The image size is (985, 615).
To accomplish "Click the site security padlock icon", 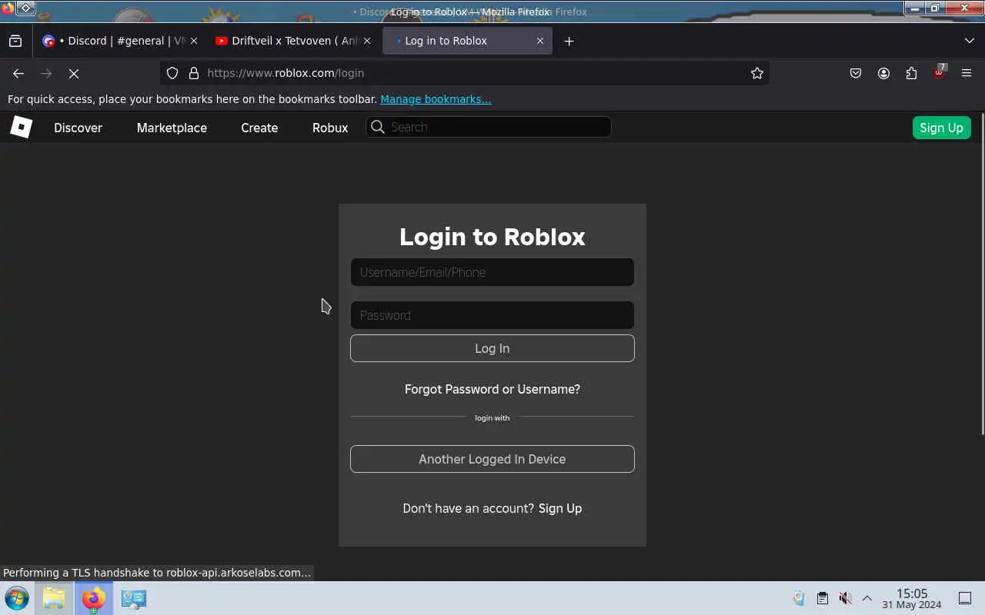I will click(x=194, y=73).
